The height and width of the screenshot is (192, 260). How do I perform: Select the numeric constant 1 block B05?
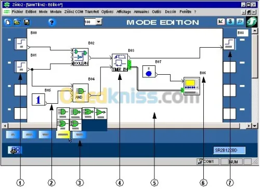click(x=38, y=100)
